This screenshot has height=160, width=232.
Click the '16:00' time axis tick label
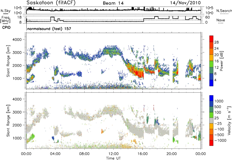click(x=142, y=154)
